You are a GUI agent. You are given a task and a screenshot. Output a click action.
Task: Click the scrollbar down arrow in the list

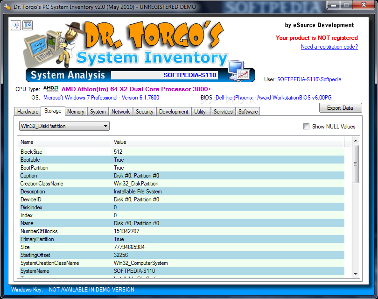tap(356, 274)
